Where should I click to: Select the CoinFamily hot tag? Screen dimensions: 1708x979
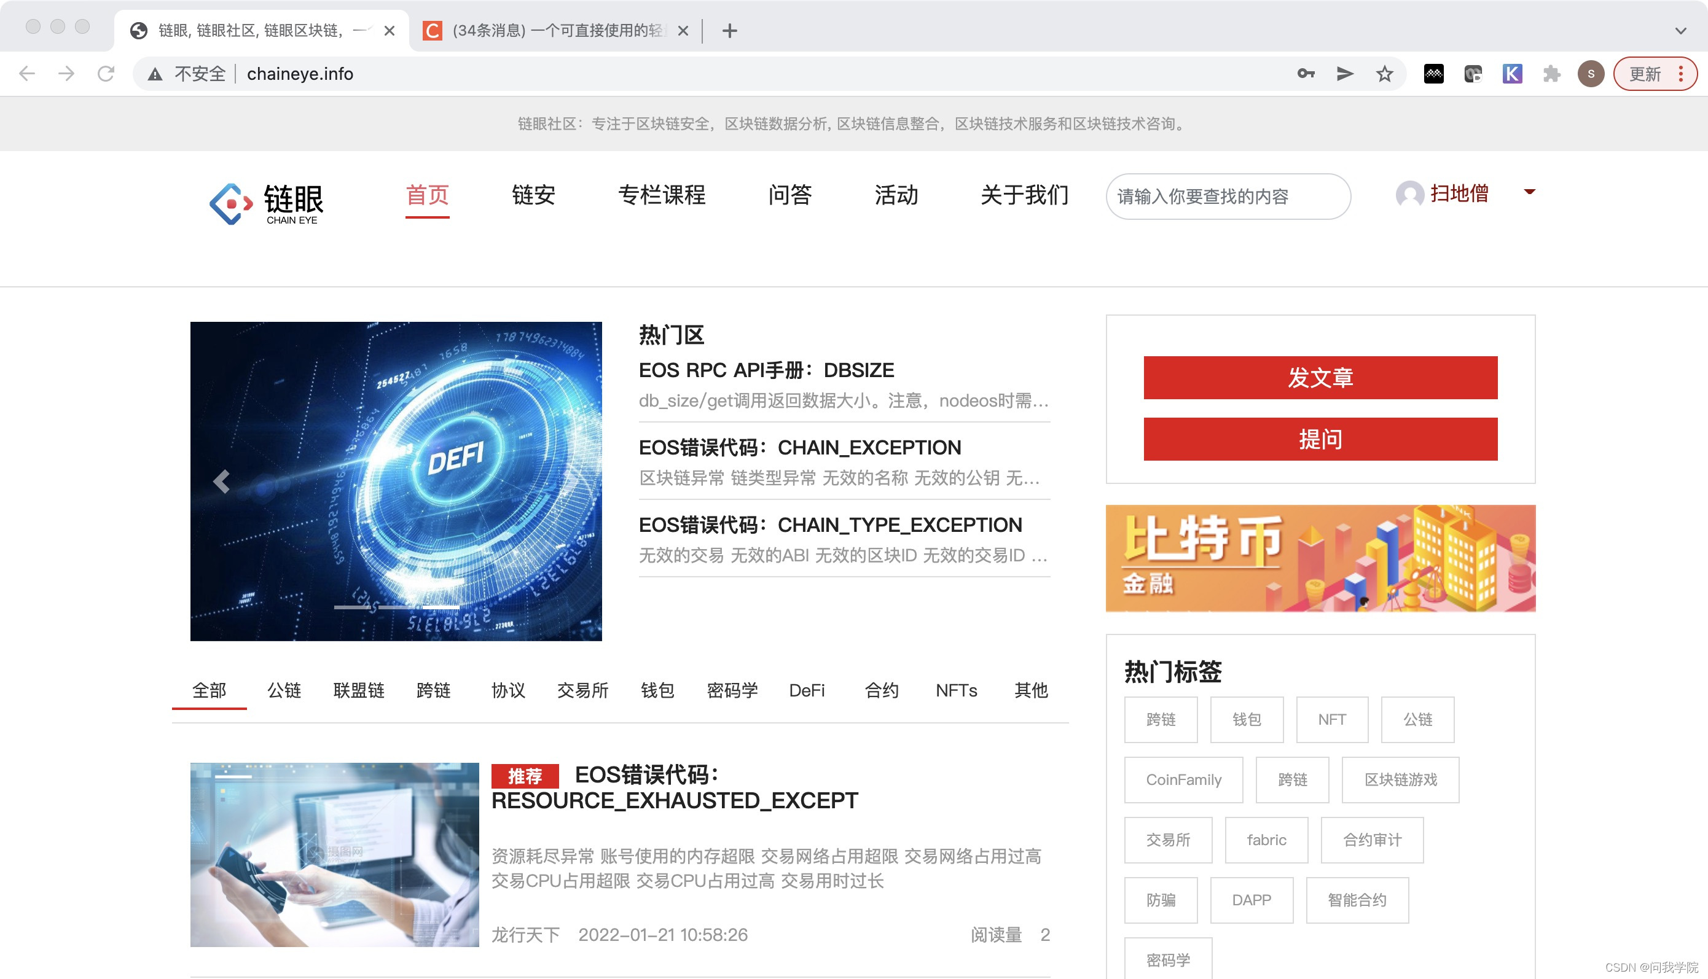[1183, 780]
